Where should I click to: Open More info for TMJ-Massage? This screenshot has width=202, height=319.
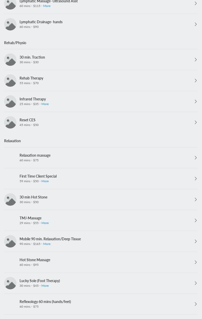point(45,223)
